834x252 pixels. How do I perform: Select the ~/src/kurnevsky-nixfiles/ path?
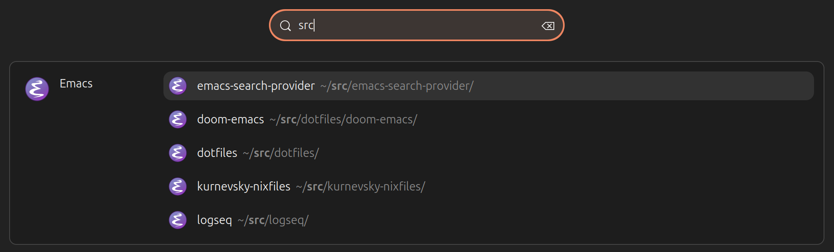click(x=360, y=187)
